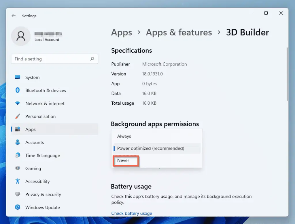Click the System monitor icon in sidebar
The image size is (295, 224).
pyautogui.click(x=18, y=77)
